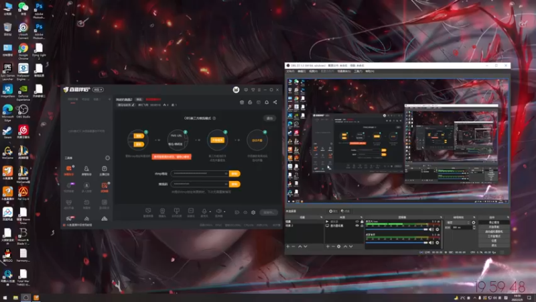Pop out the OBS controls dock panel
536x302 pixels.
[x=508, y=217]
